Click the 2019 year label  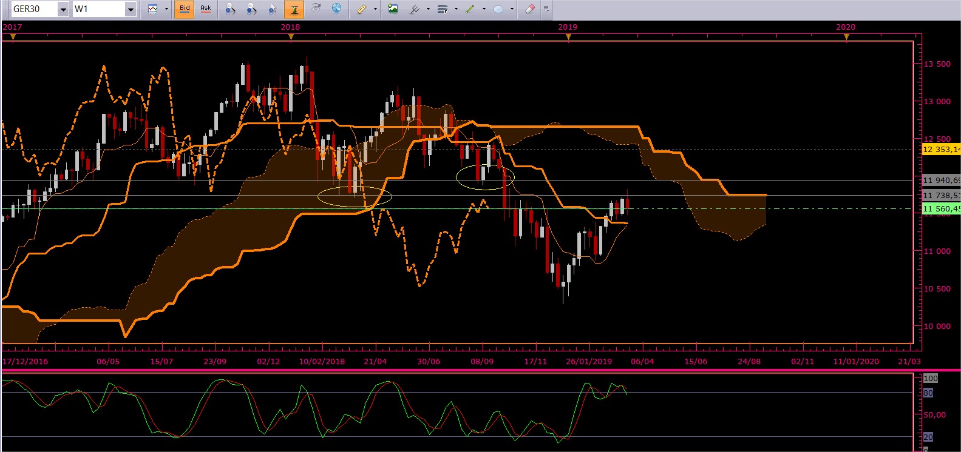(x=568, y=27)
